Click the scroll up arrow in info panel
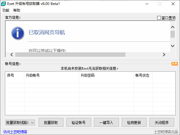180x135 pixels. click(x=172, y=27)
